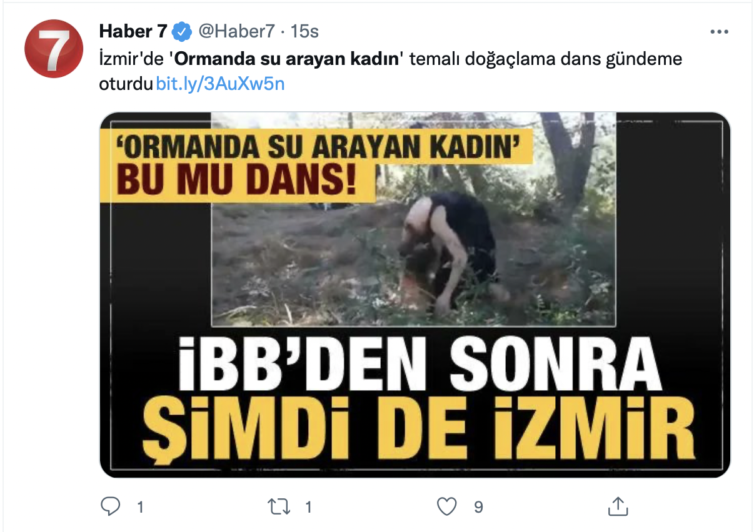The image size is (754, 532).
Task: Open the Haber 7 display name
Action: (x=134, y=31)
